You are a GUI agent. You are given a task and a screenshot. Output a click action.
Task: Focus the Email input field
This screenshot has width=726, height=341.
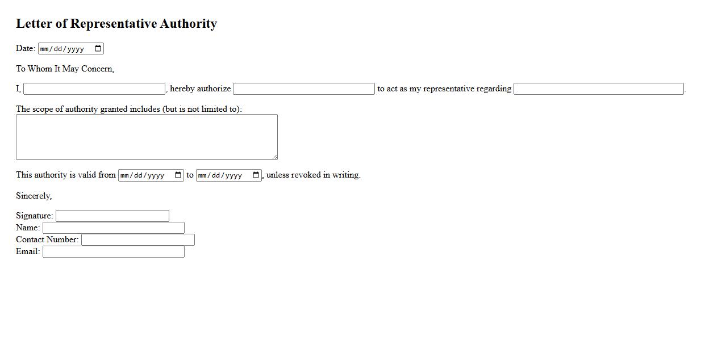[114, 252]
